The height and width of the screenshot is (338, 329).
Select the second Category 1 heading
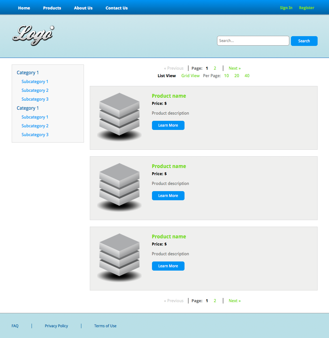point(28,108)
